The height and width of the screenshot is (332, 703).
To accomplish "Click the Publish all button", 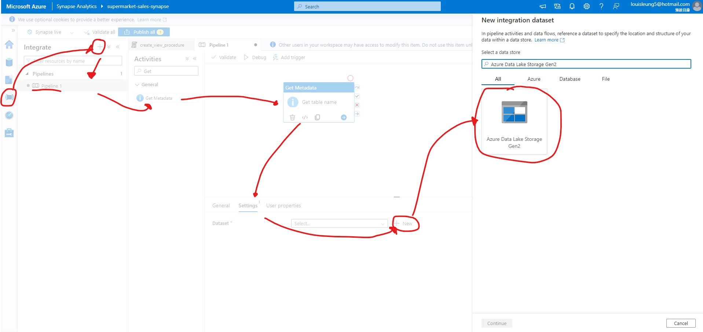I will (144, 32).
